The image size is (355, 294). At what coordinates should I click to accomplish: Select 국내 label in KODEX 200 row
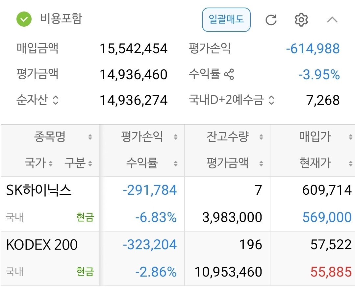pyautogui.click(x=15, y=272)
